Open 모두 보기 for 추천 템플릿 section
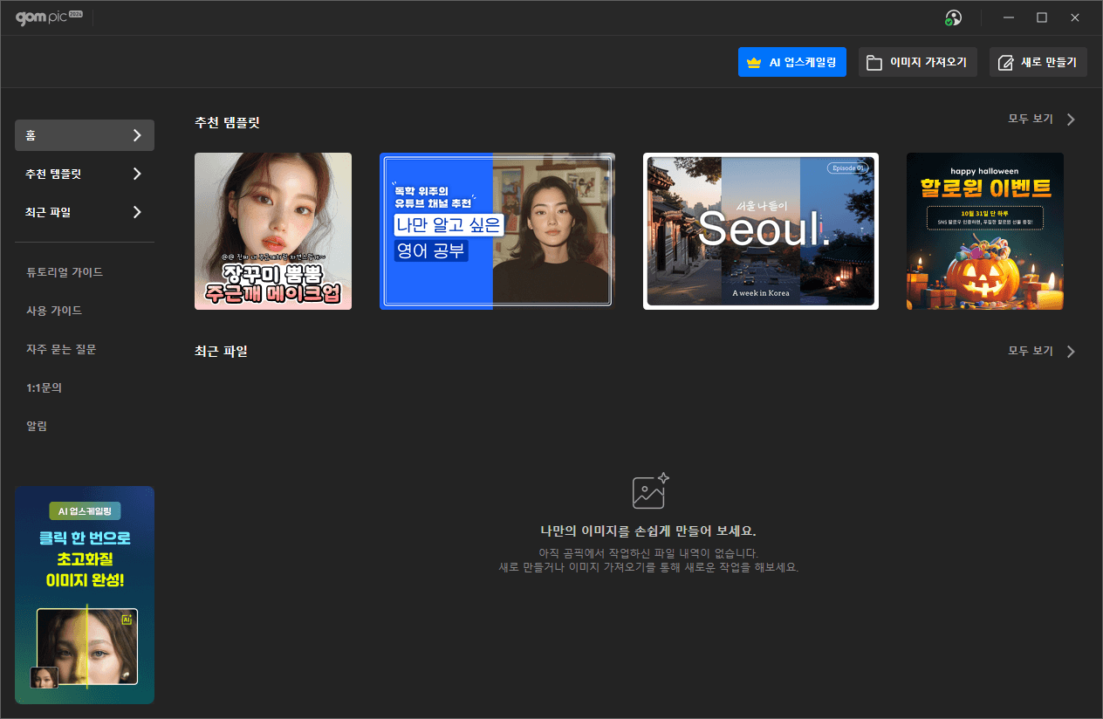1103x719 pixels. click(x=1041, y=120)
